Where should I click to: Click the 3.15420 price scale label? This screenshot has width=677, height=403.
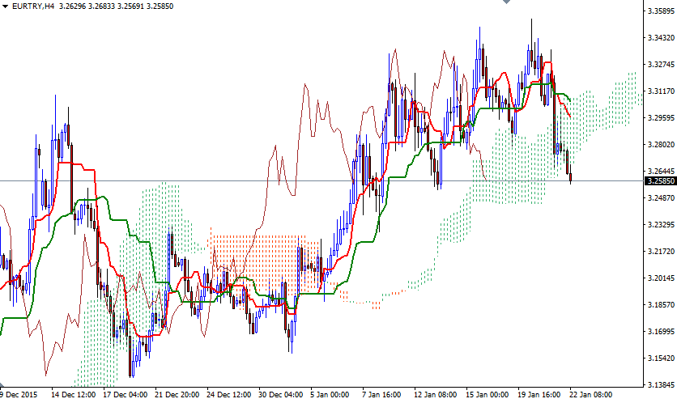coord(661,358)
